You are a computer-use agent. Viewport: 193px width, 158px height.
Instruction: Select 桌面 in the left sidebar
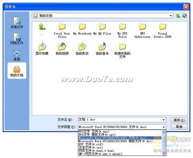[17, 55]
